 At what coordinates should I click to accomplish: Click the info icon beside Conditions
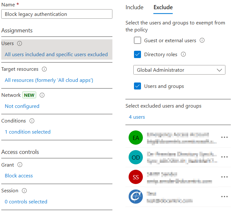point(32,121)
